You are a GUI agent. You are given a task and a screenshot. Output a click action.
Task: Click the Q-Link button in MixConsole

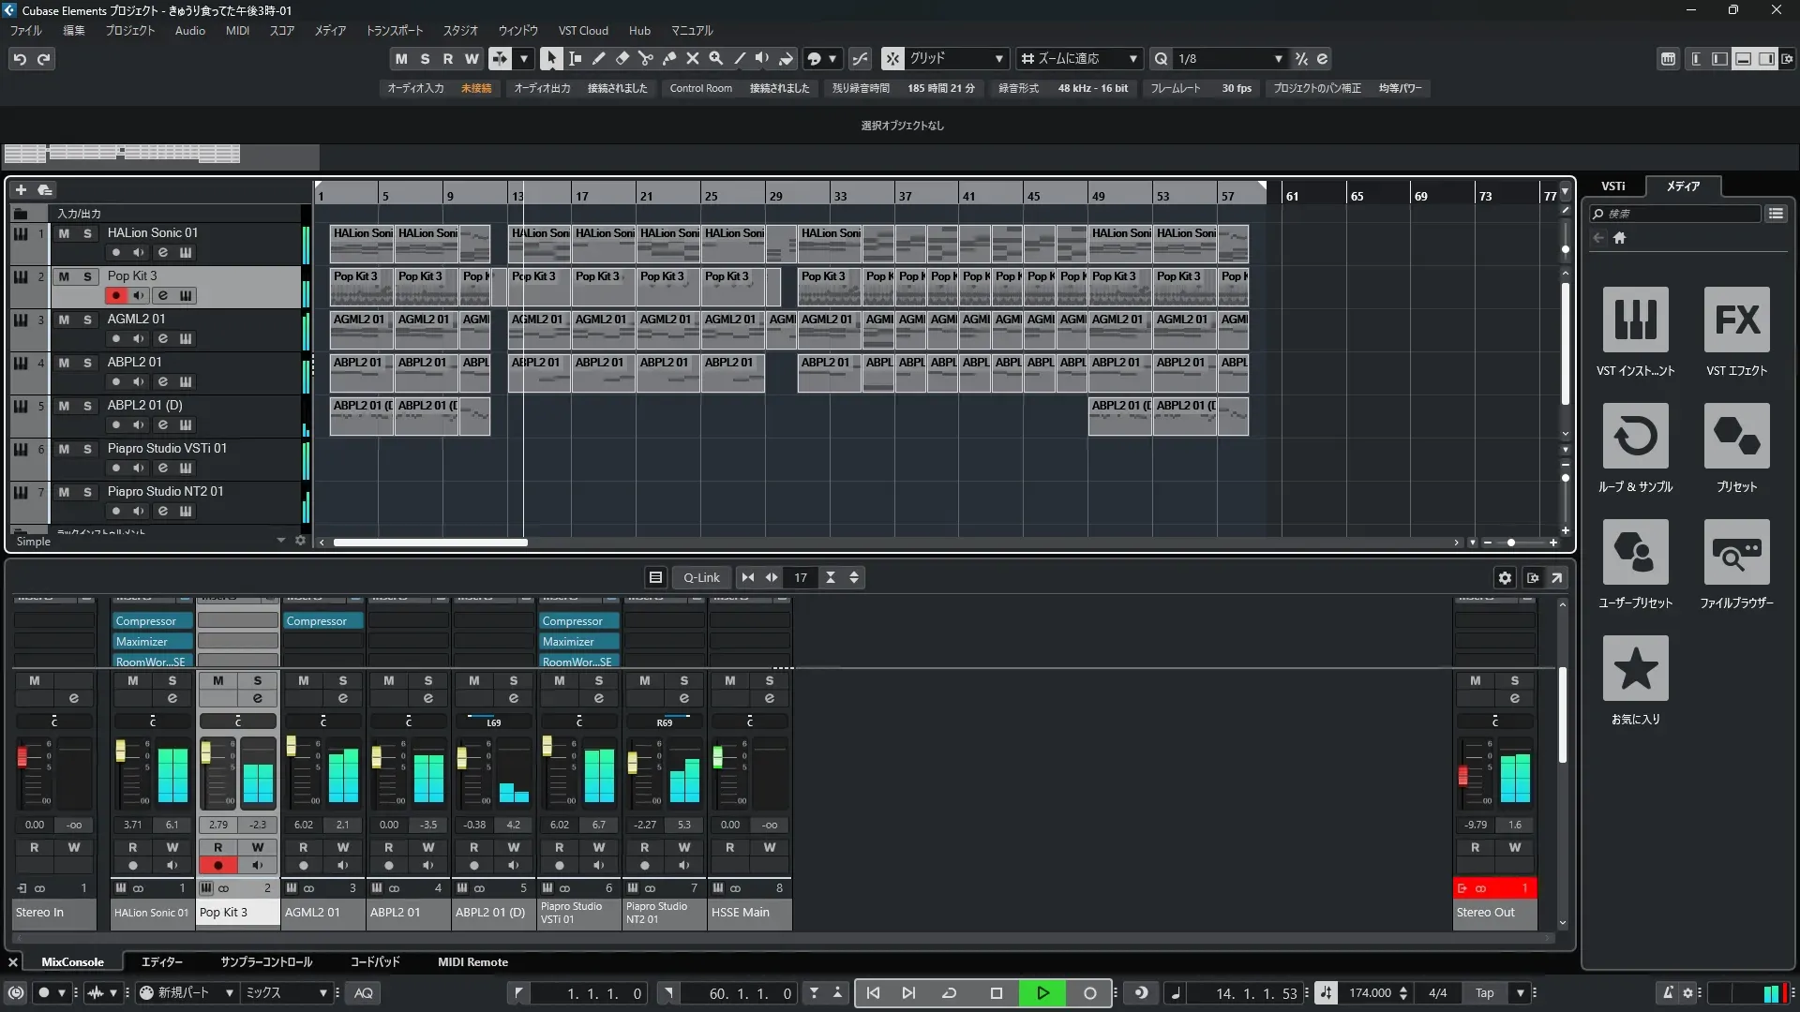700,577
